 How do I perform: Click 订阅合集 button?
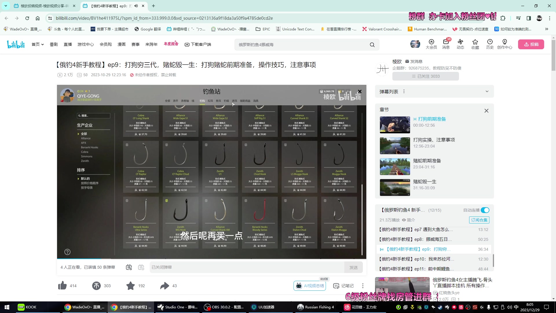tap(479, 220)
